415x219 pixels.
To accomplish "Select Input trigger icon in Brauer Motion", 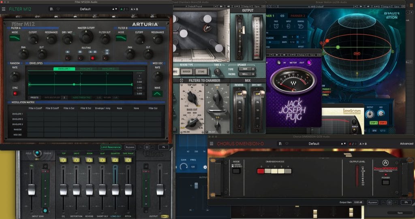I will [288, 26].
